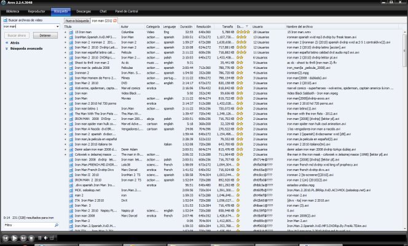
Task: Click star rating of Ironman 2 row
Action: [240, 73]
